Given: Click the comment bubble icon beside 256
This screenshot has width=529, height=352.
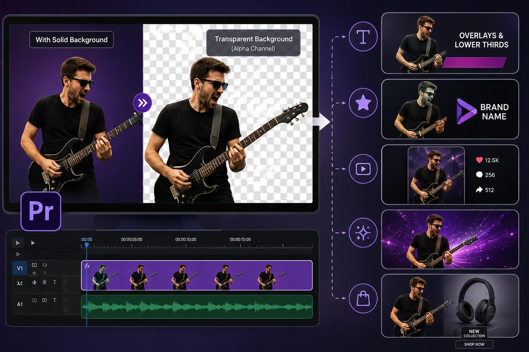Looking at the screenshot, I should [x=479, y=175].
